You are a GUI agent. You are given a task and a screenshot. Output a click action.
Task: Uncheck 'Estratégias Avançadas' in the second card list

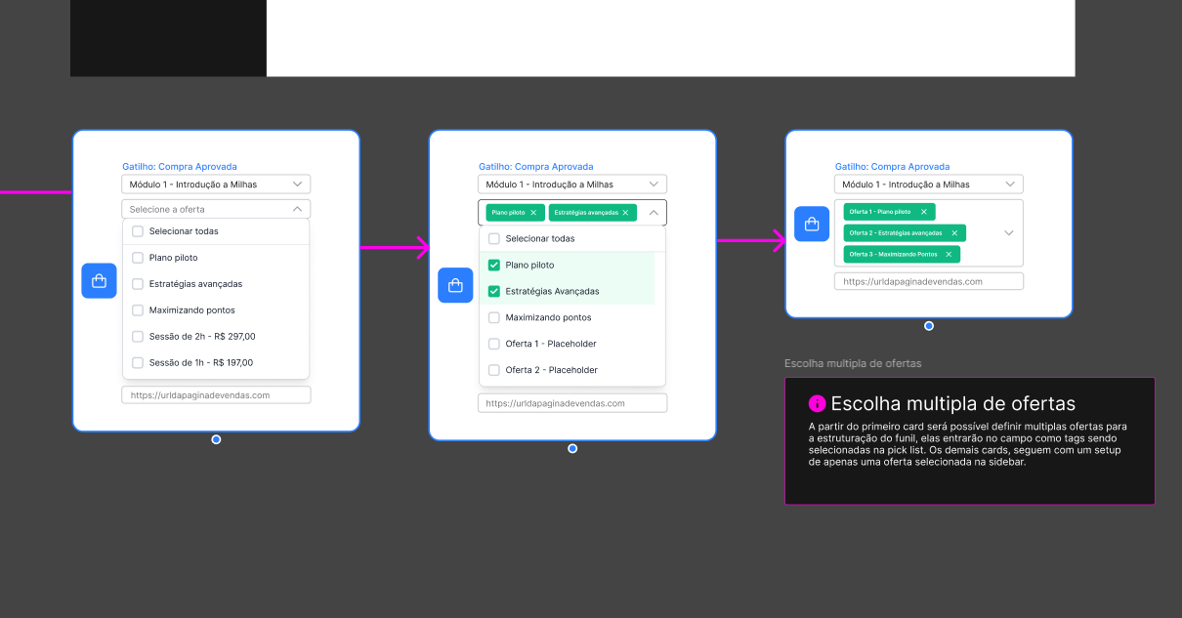[494, 291]
